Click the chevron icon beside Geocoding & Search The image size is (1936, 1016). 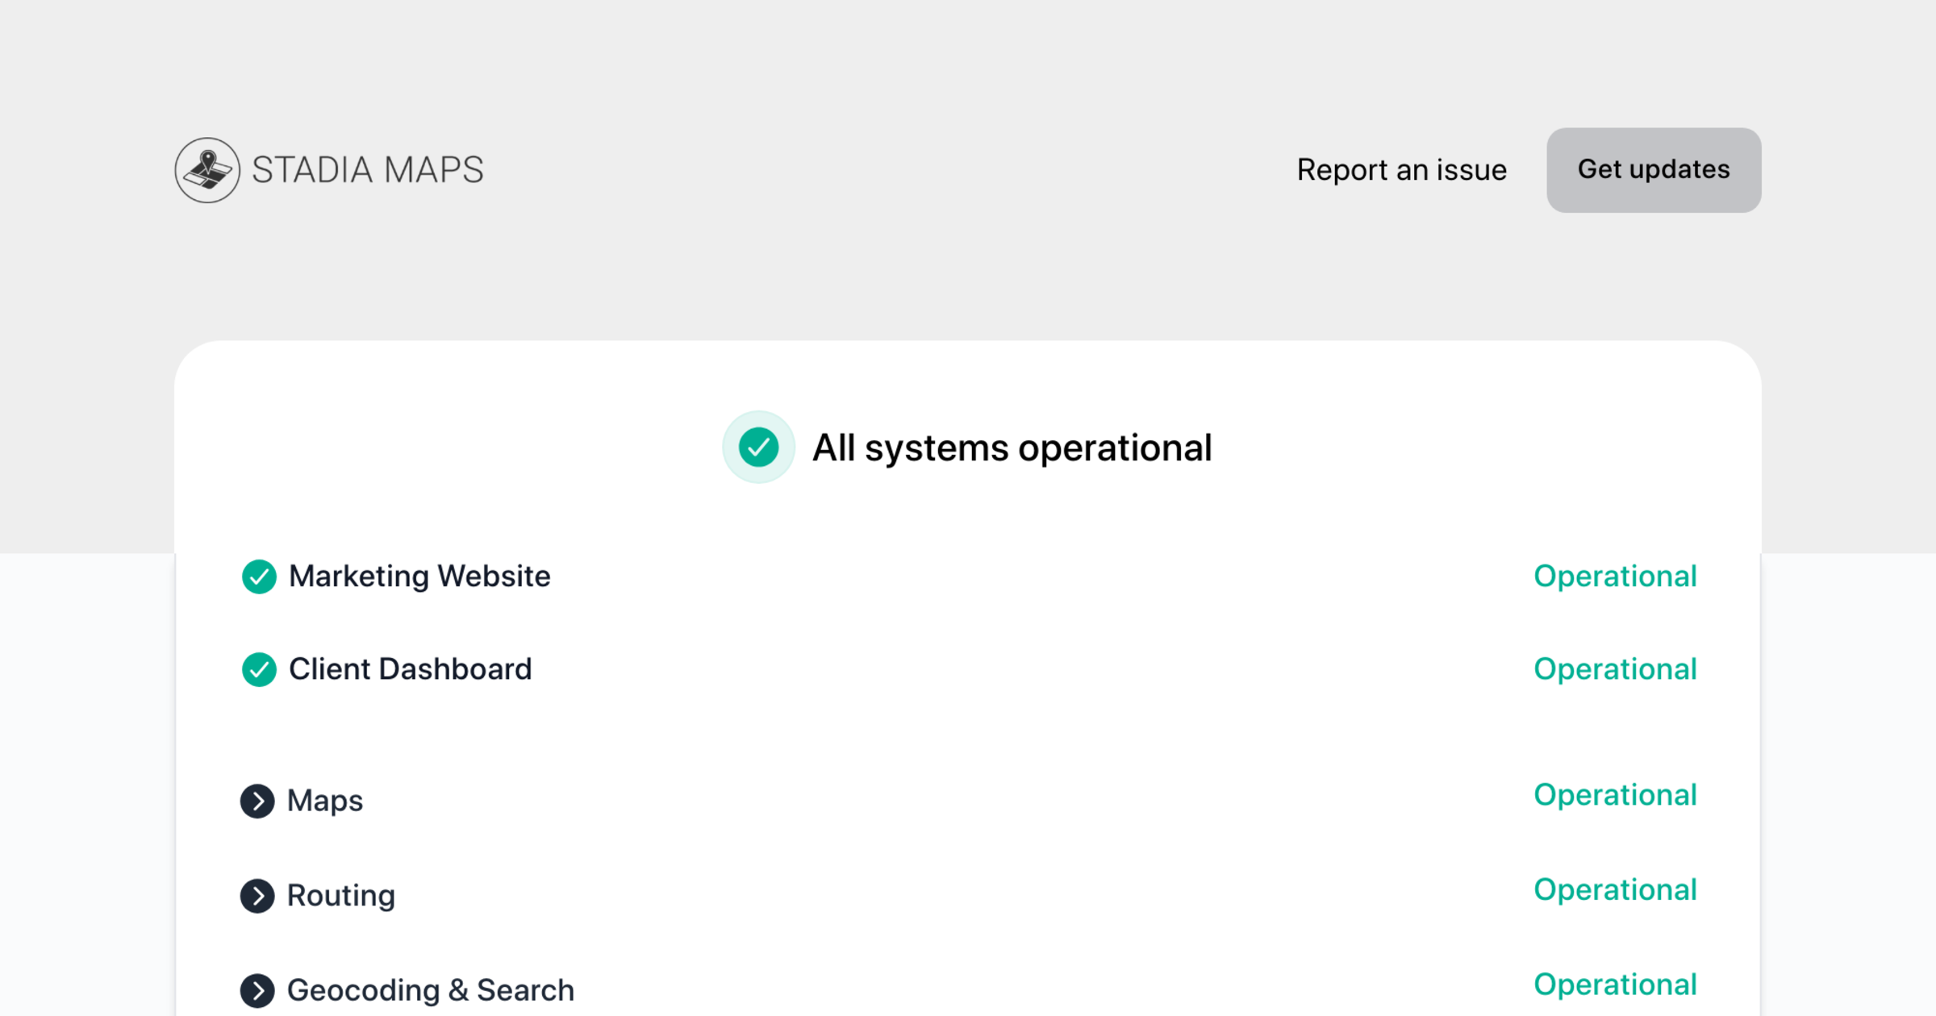click(x=258, y=991)
